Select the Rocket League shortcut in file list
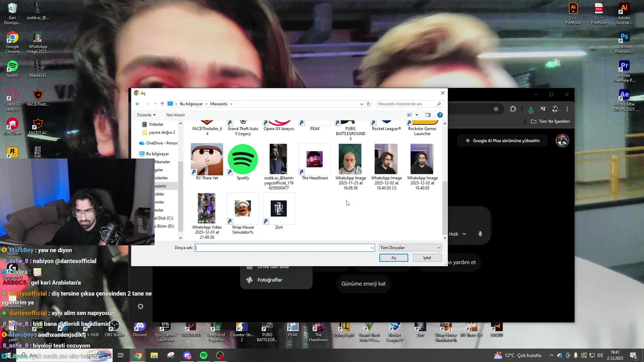Viewport: 644px width, 362px height. click(x=386, y=126)
